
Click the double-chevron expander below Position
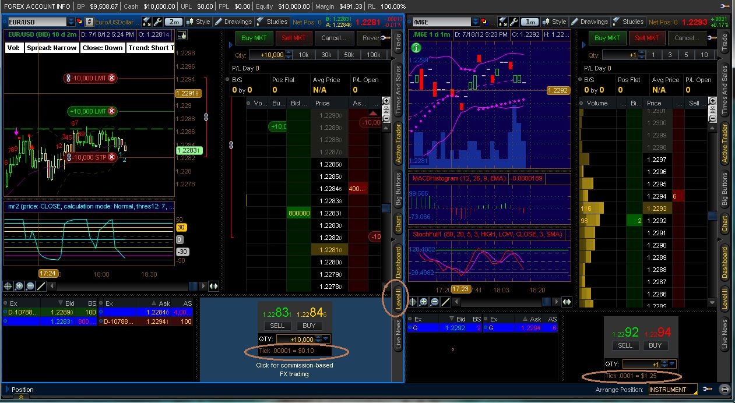click(21, 397)
